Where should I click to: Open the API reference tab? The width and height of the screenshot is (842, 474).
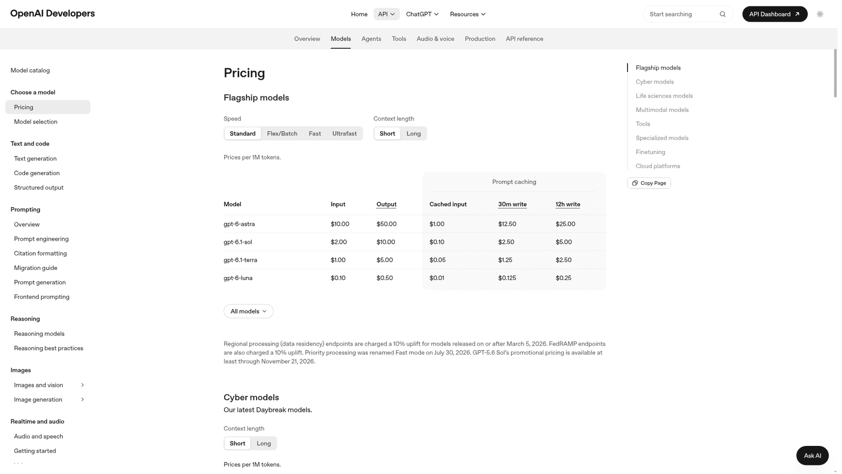coord(524,39)
